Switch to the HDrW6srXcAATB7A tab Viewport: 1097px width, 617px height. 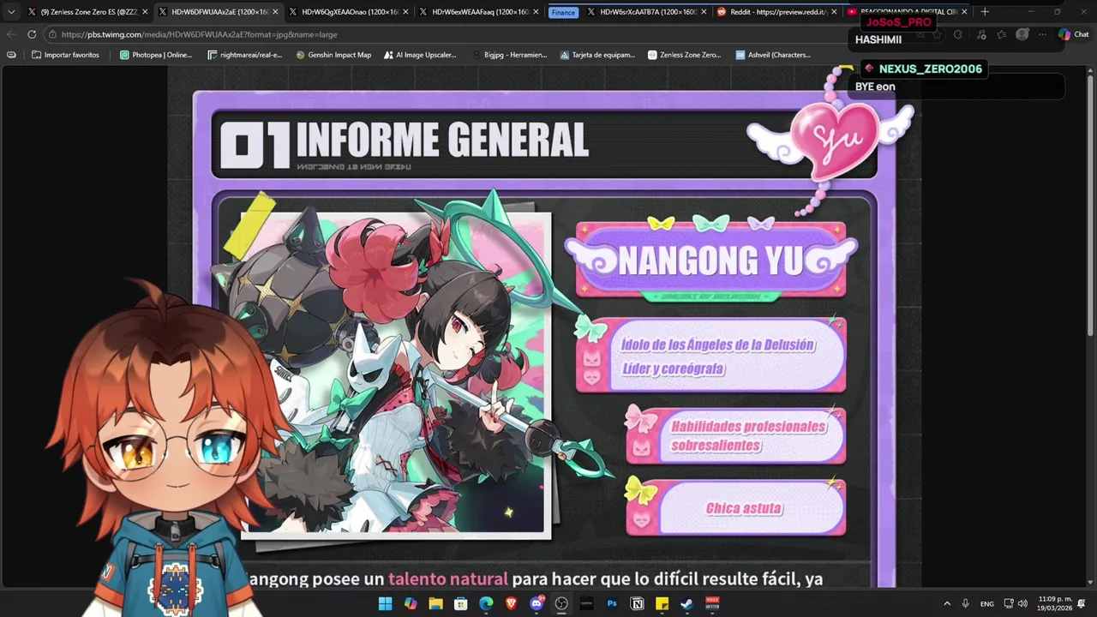click(649, 12)
